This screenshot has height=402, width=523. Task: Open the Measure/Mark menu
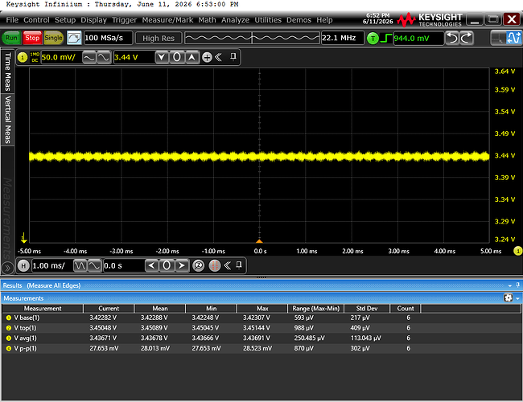(167, 20)
